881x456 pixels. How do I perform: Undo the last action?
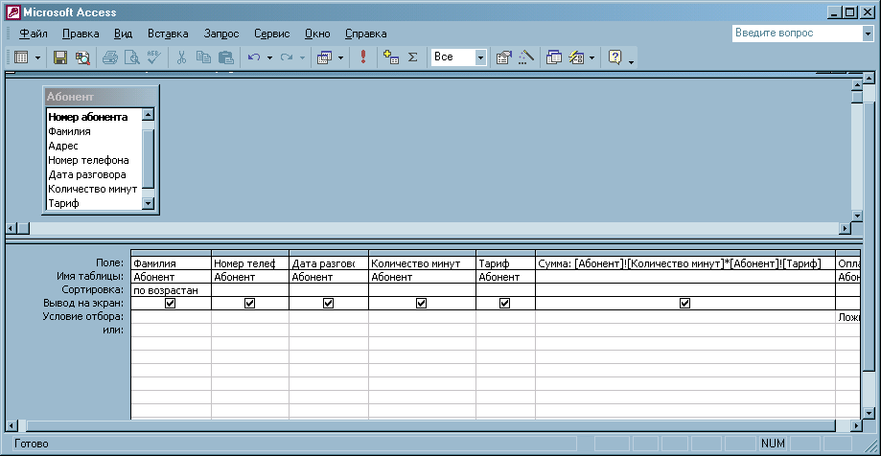tap(254, 57)
